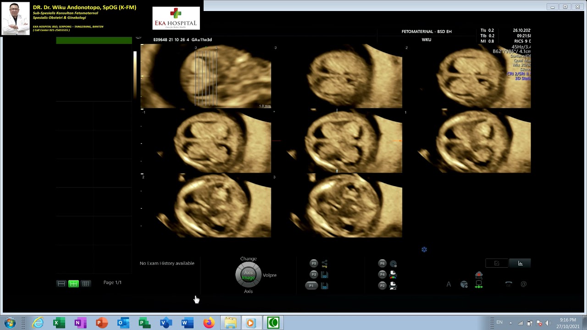The image size is (587, 330).
Task: Click the gauge settings icon next to A
Action: pyautogui.click(x=464, y=285)
